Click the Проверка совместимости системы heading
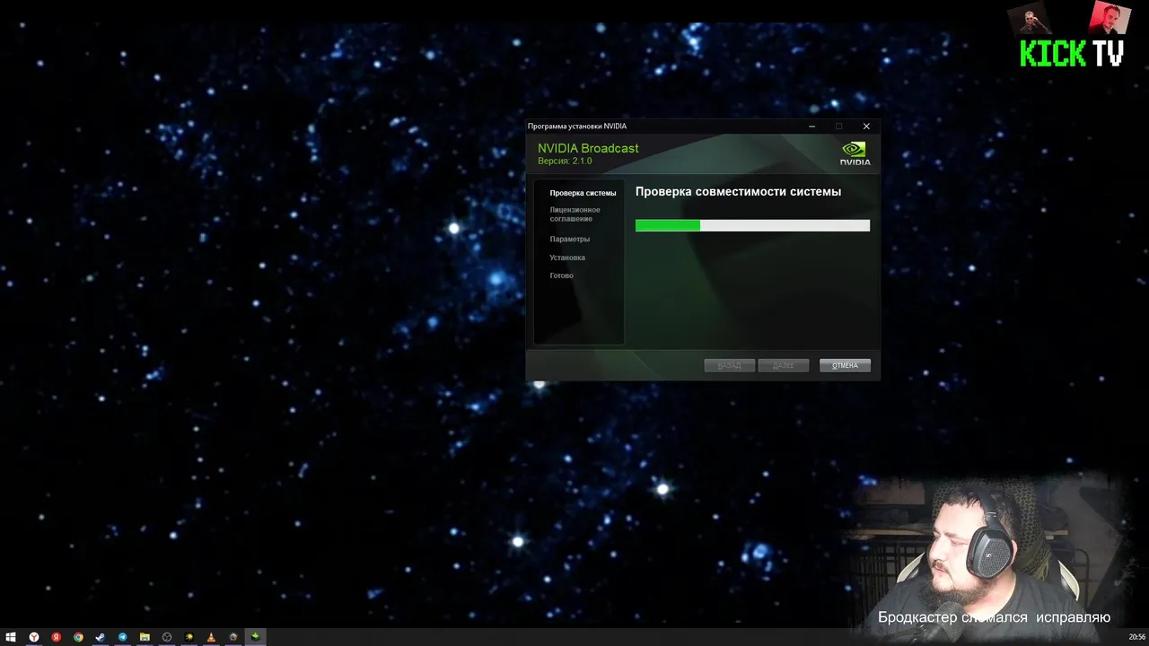Screen dimensions: 1149x646 pyautogui.click(x=738, y=192)
